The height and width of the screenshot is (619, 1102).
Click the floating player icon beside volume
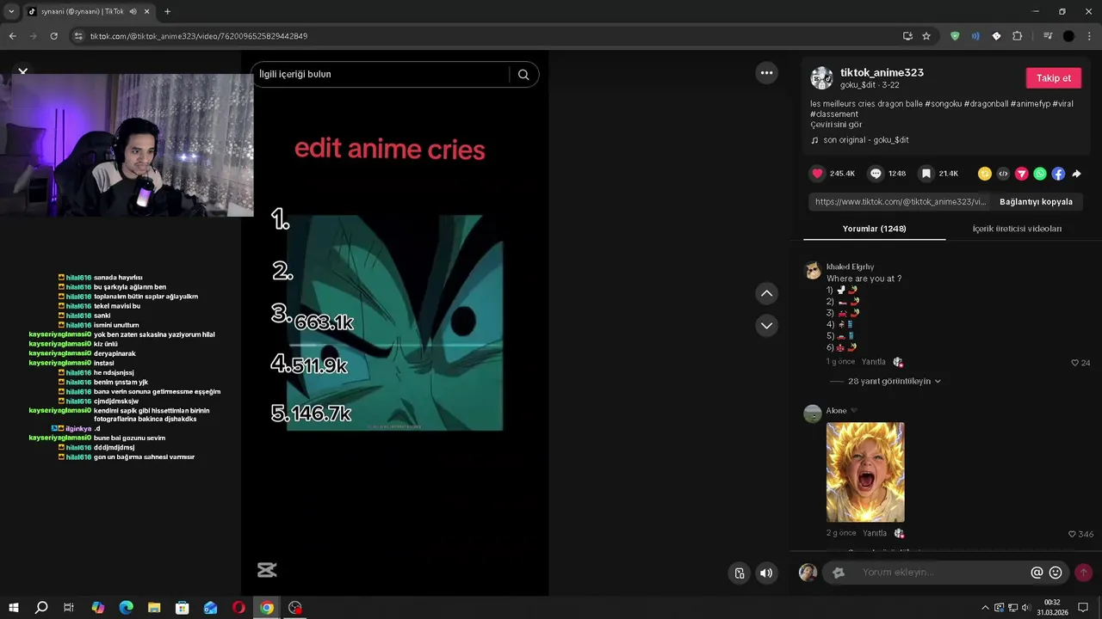click(x=739, y=573)
